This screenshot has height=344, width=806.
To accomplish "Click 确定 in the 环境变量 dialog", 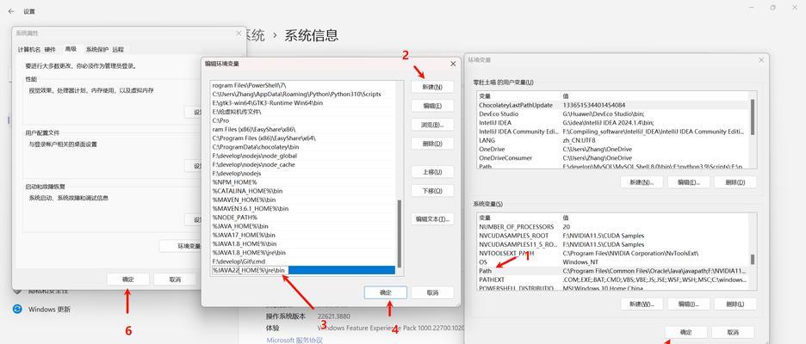I will tap(685, 332).
